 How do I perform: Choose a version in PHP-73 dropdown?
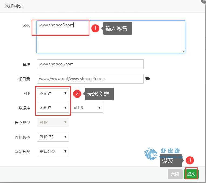[x=53, y=137]
